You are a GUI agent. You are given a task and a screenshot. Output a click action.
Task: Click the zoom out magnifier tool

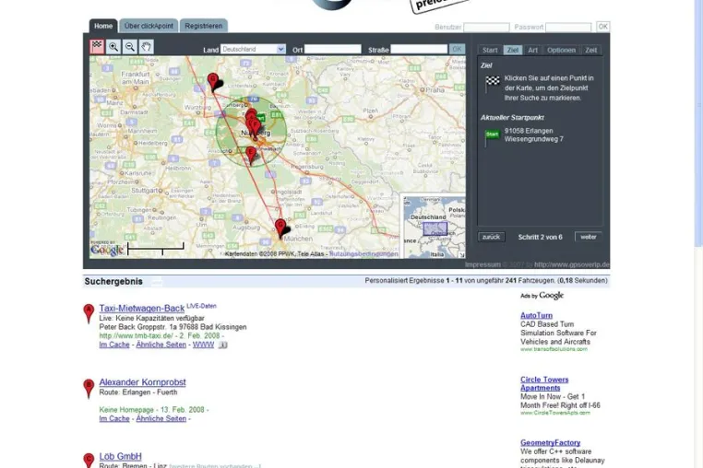click(x=130, y=46)
